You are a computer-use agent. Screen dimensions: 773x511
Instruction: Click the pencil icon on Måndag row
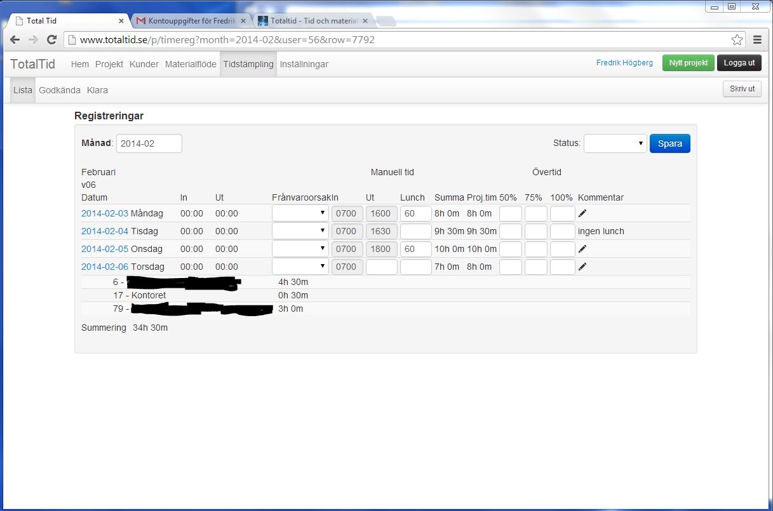click(582, 213)
